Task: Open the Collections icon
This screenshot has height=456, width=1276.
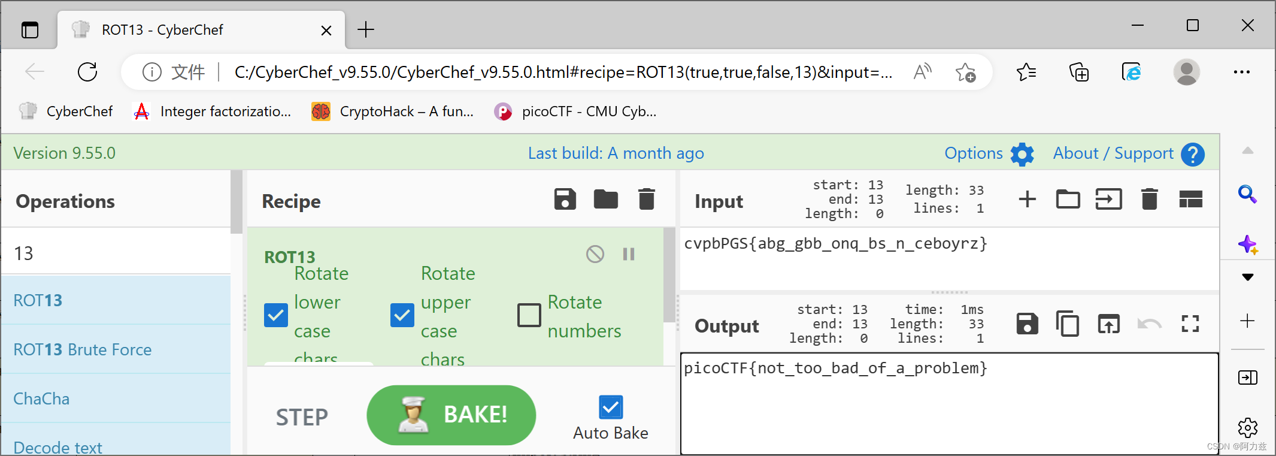Action: 1078,73
